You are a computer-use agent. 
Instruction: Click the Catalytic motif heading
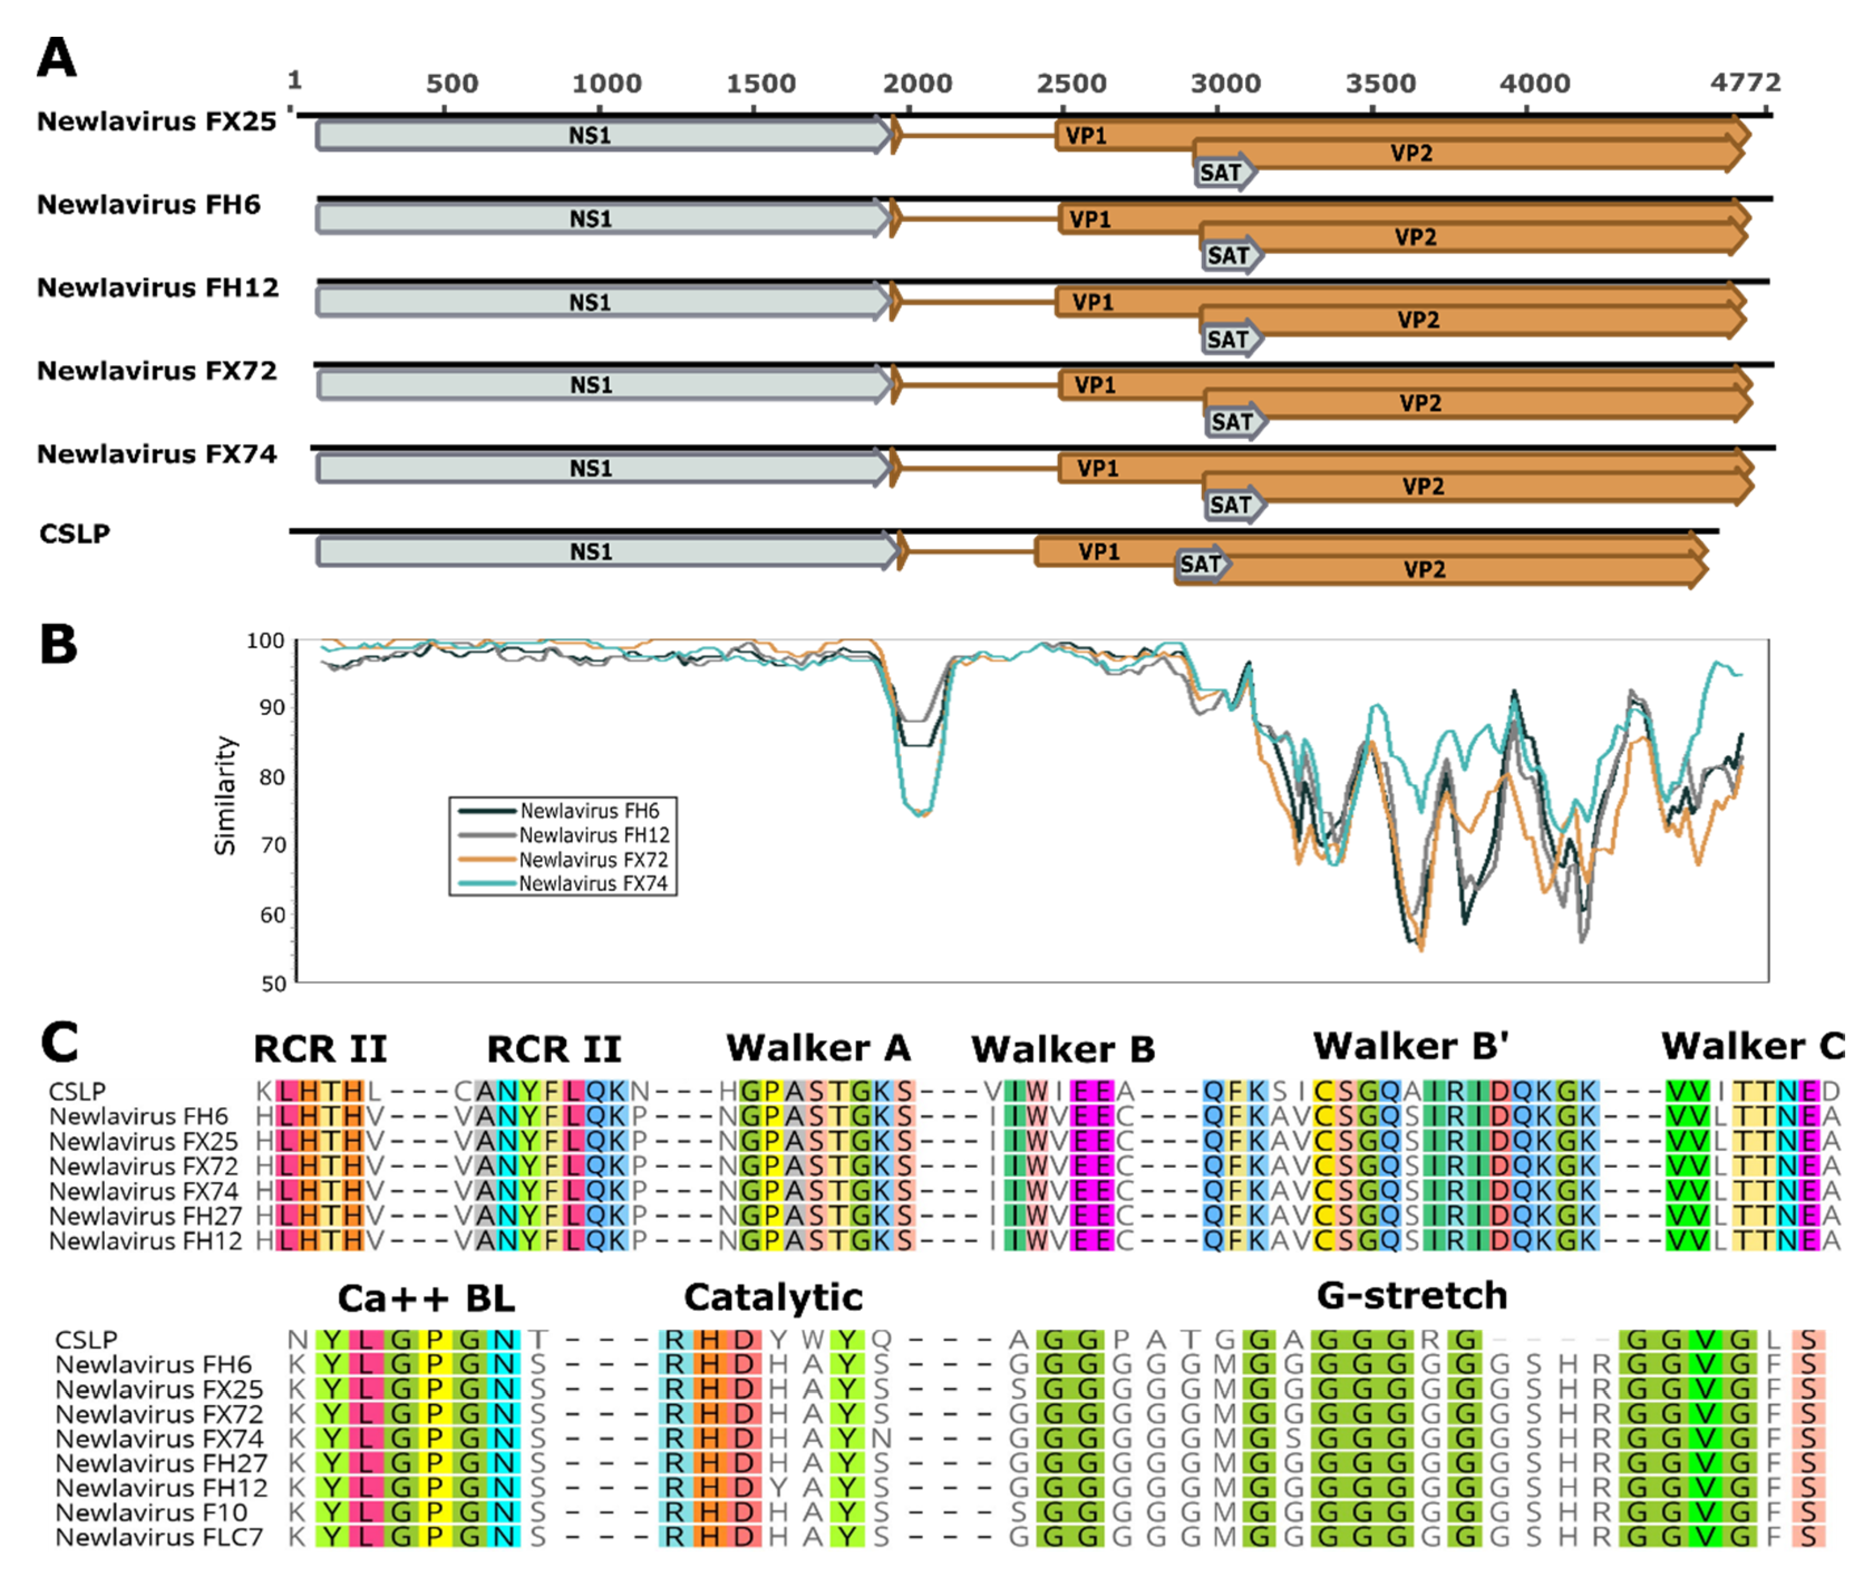click(x=773, y=1298)
